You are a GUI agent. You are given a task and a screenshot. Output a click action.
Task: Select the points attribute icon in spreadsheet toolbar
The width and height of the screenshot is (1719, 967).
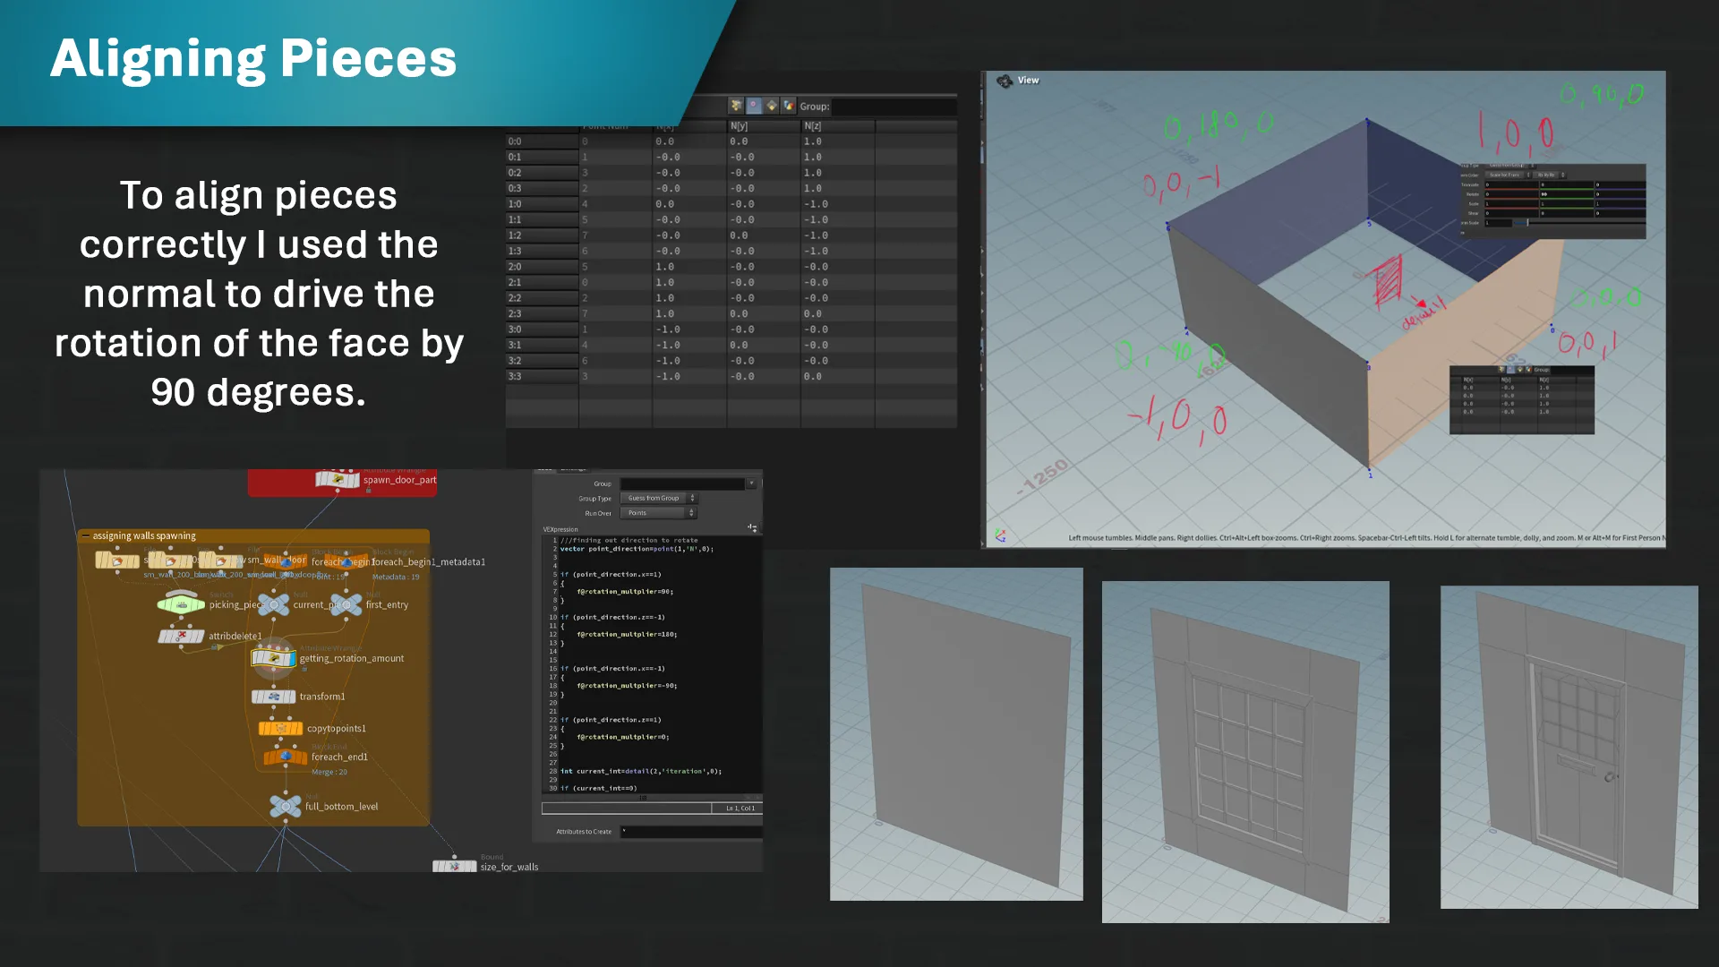tap(736, 106)
